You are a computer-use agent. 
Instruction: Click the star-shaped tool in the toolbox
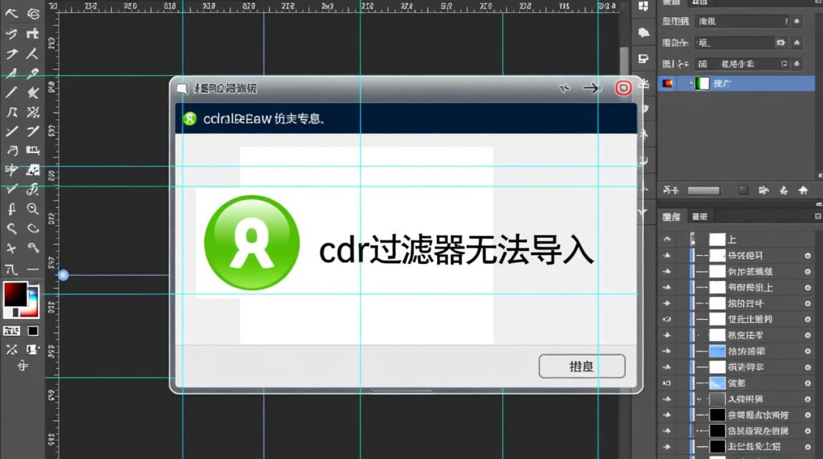[x=33, y=92]
